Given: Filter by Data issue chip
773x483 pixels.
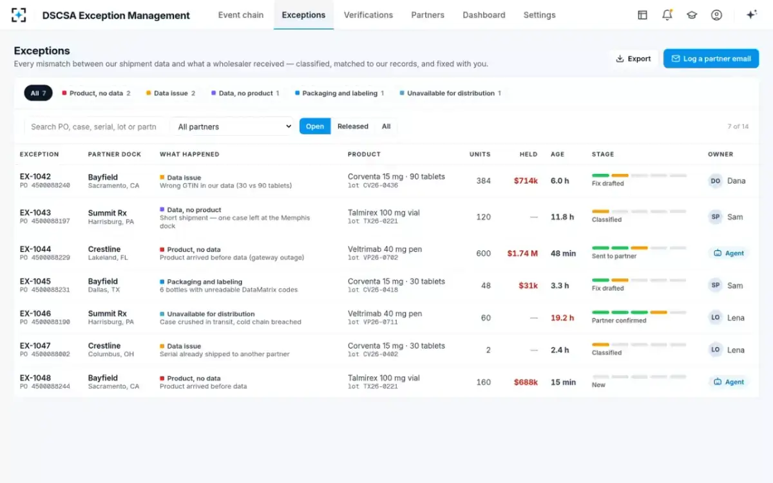Looking at the screenshot, I should [x=171, y=93].
